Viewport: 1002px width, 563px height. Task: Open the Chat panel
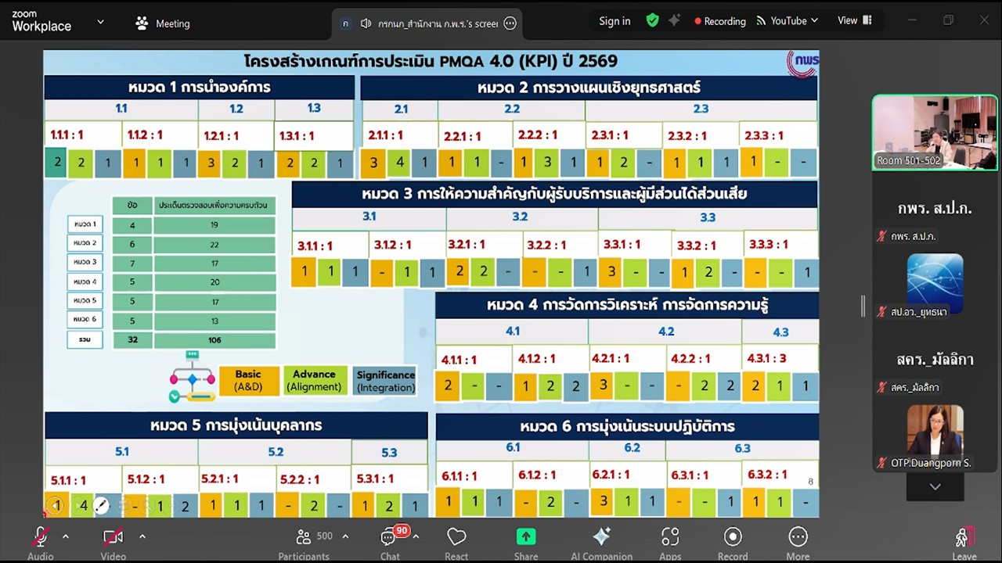click(390, 537)
